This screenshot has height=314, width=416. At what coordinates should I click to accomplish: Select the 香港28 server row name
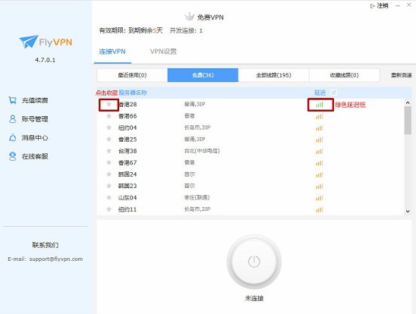click(128, 105)
